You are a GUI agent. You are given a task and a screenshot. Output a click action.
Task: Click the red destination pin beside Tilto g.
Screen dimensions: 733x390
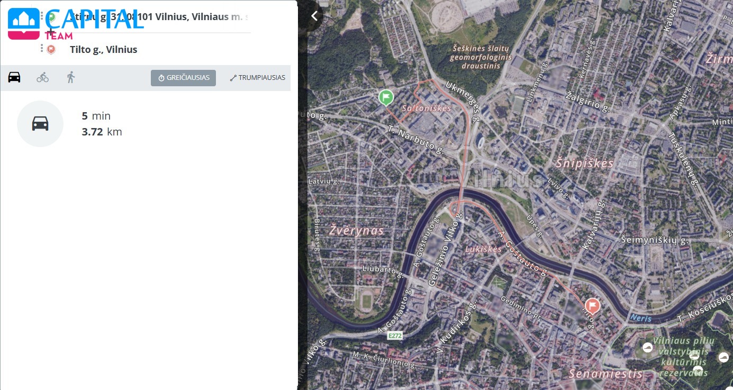coord(51,50)
